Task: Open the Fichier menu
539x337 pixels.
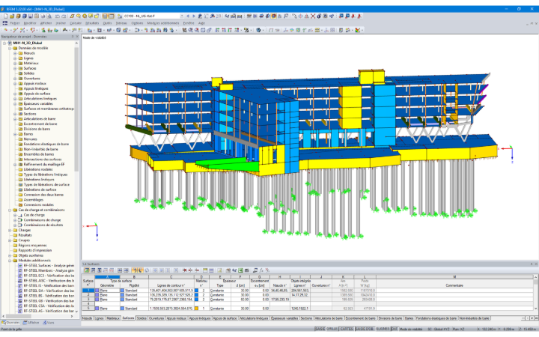Action: coord(15,23)
